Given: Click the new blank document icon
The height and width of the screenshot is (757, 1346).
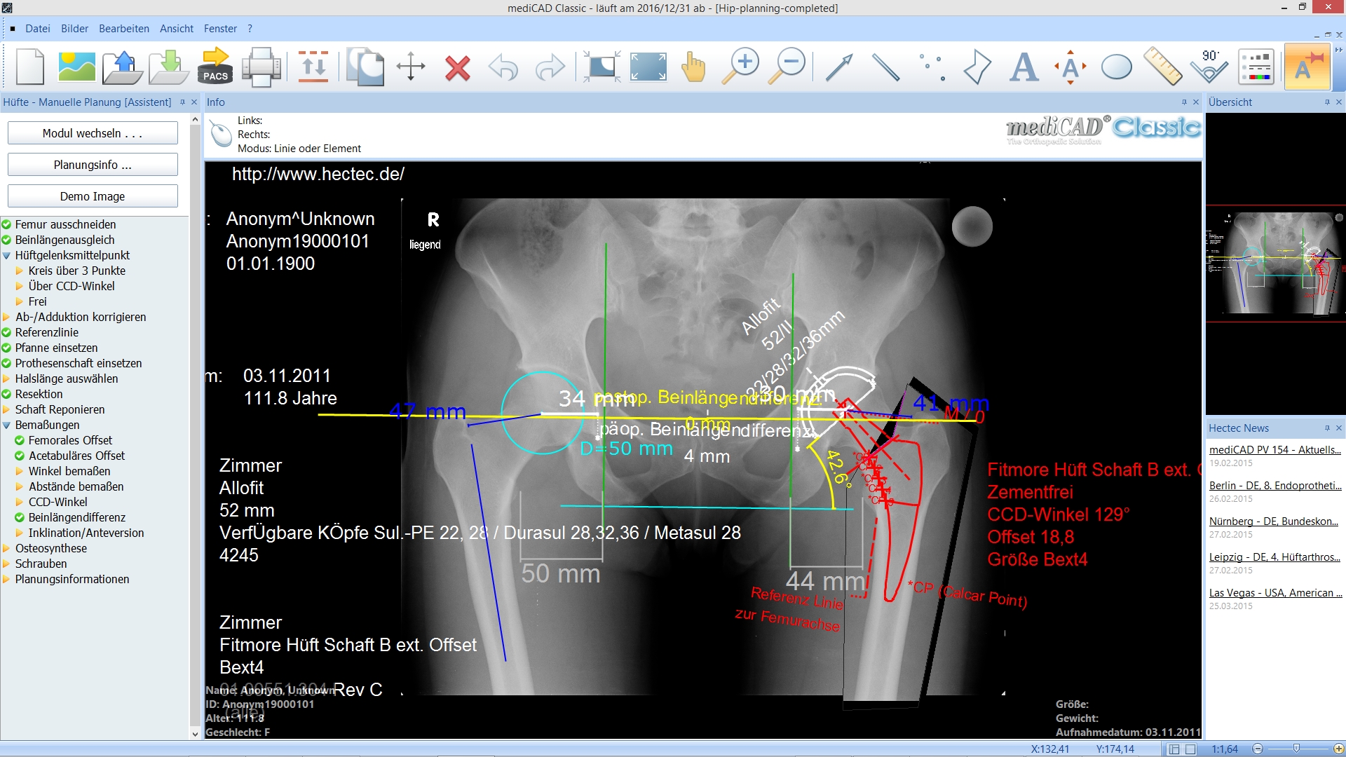Looking at the screenshot, I should coord(30,67).
